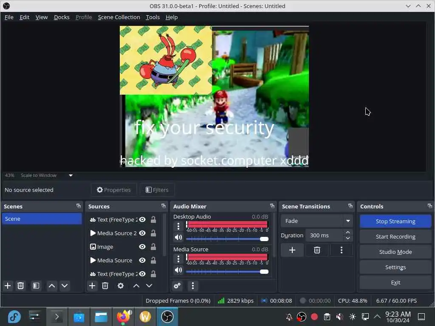This screenshot has height=326, width=435.
Task: Click the preview canvas image
Action: click(214, 96)
